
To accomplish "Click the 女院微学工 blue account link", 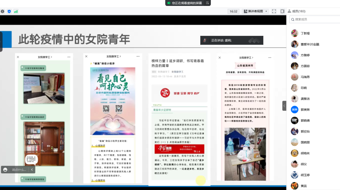I will (177, 72).
